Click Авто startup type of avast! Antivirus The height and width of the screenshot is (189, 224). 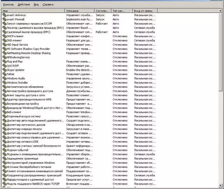(x=116, y=15)
